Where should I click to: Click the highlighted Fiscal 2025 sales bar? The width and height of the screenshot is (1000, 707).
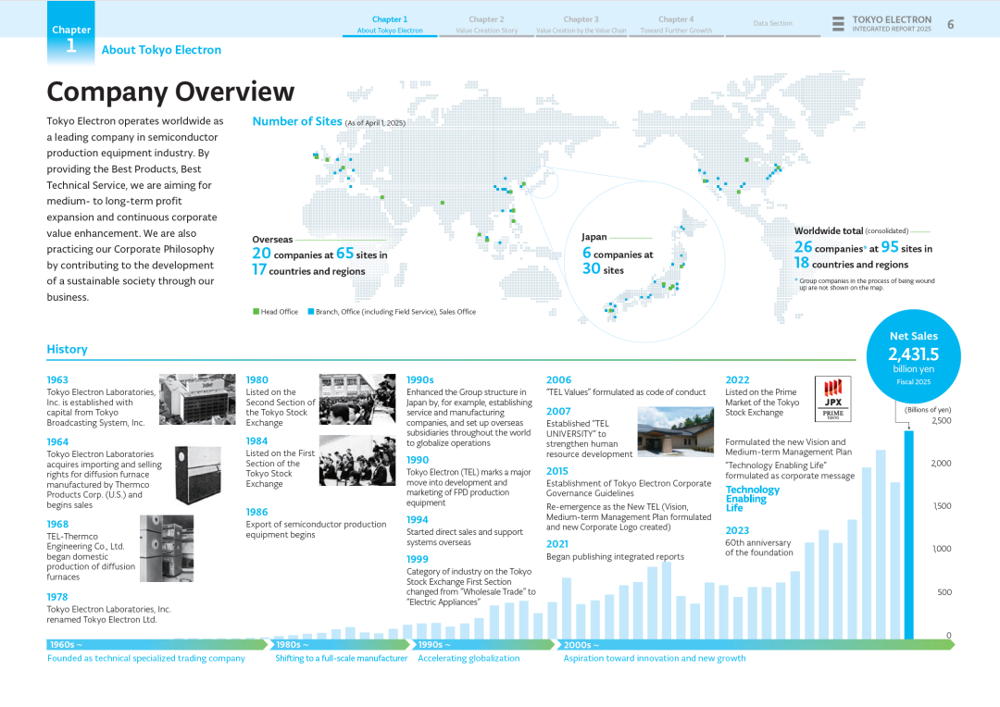(908, 535)
